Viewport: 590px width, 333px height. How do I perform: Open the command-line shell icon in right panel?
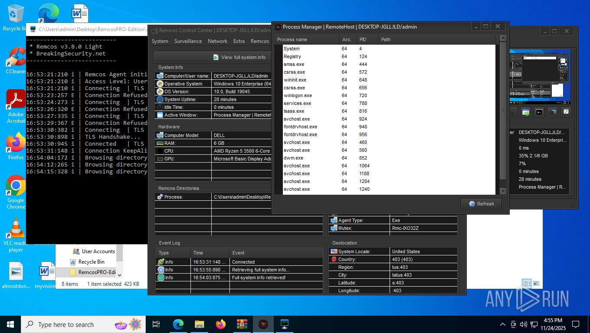tap(539, 112)
